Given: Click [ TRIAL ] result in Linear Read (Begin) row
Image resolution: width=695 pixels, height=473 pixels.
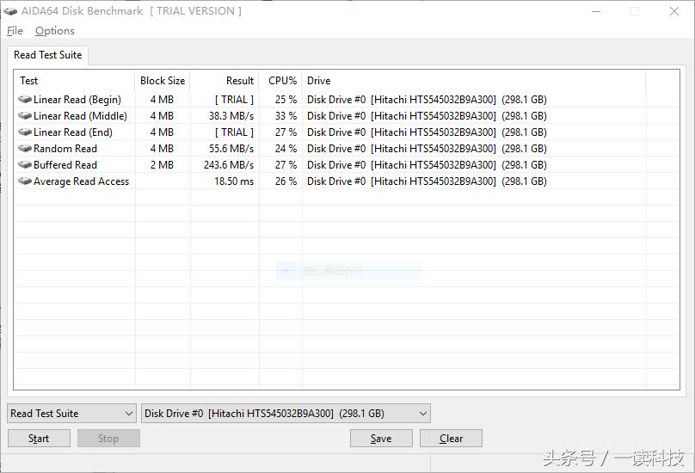Looking at the screenshot, I should click(234, 100).
